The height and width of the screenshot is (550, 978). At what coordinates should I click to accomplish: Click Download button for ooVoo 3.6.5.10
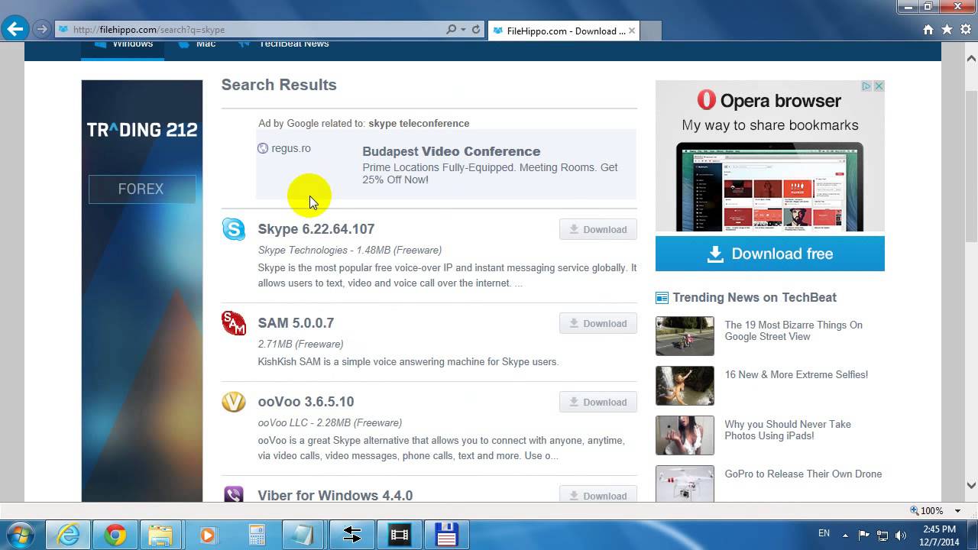[x=598, y=402]
